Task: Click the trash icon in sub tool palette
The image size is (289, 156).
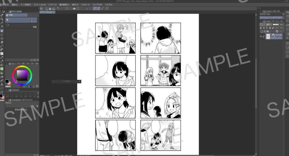Action: [38, 60]
